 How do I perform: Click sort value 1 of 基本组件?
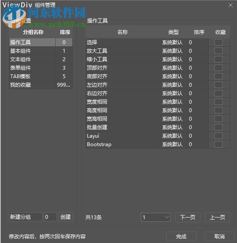coord(64,51)
